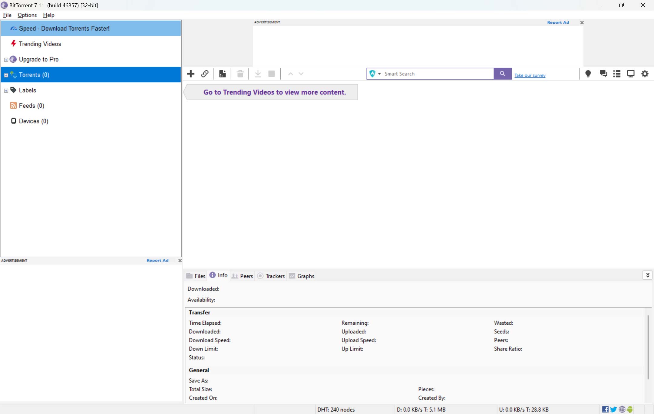The width and height of the screenshot is (654, 414).
Task: Open Preferences gear icon
Action: (645, 74)
